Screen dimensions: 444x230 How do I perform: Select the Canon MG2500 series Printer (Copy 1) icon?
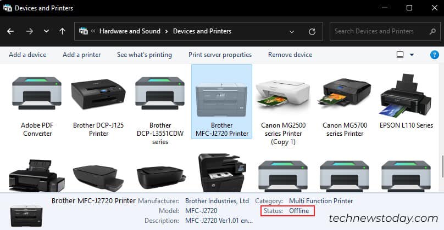click(283, 95)
